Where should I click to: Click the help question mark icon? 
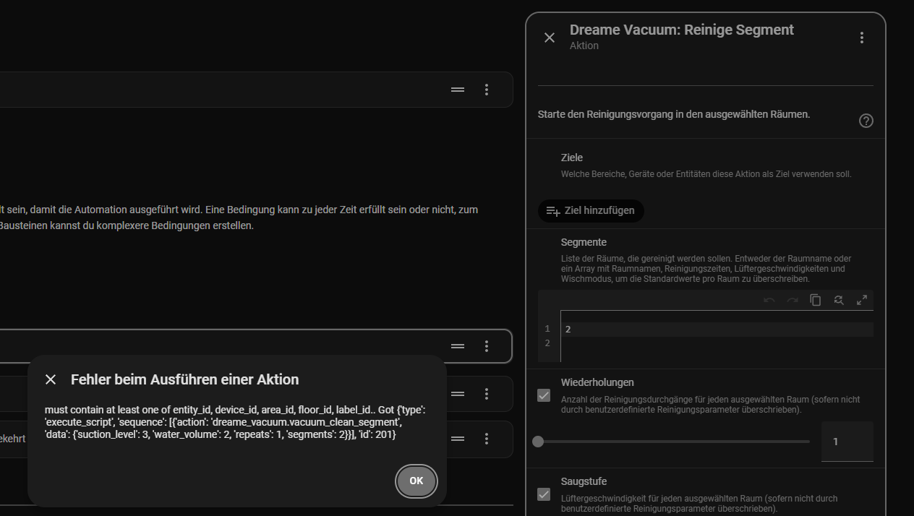click(866, 121)
